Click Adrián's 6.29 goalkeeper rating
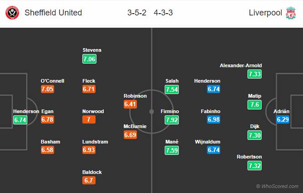303x193 pixels. point(283,119)
